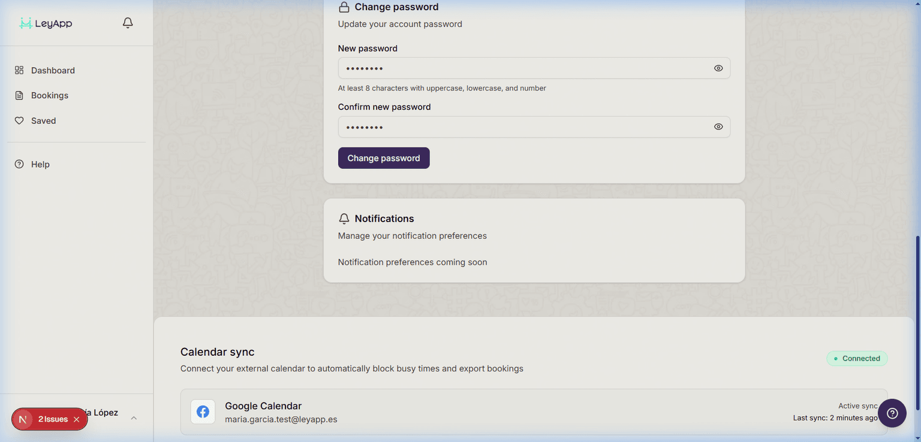Select the Dashboard grid icon in sidebar
The height and width of the screenshot is (442, 921).
pos(19,70)
